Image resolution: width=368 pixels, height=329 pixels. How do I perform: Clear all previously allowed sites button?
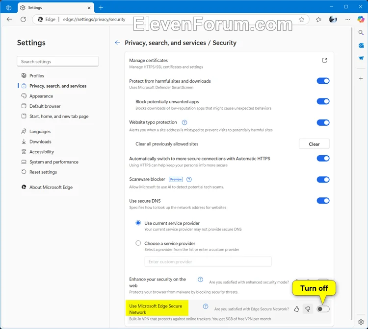pyautogui.click(x=314, y=144)
